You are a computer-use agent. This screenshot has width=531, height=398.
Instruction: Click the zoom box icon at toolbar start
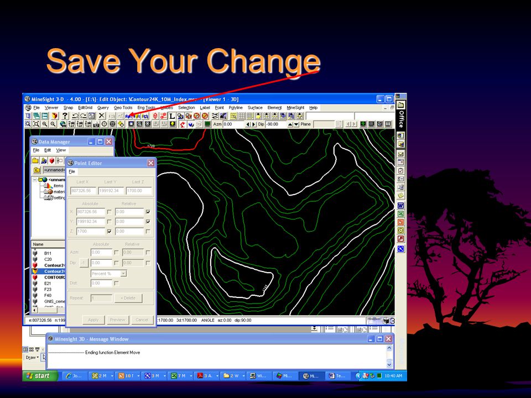coord(28,124)
